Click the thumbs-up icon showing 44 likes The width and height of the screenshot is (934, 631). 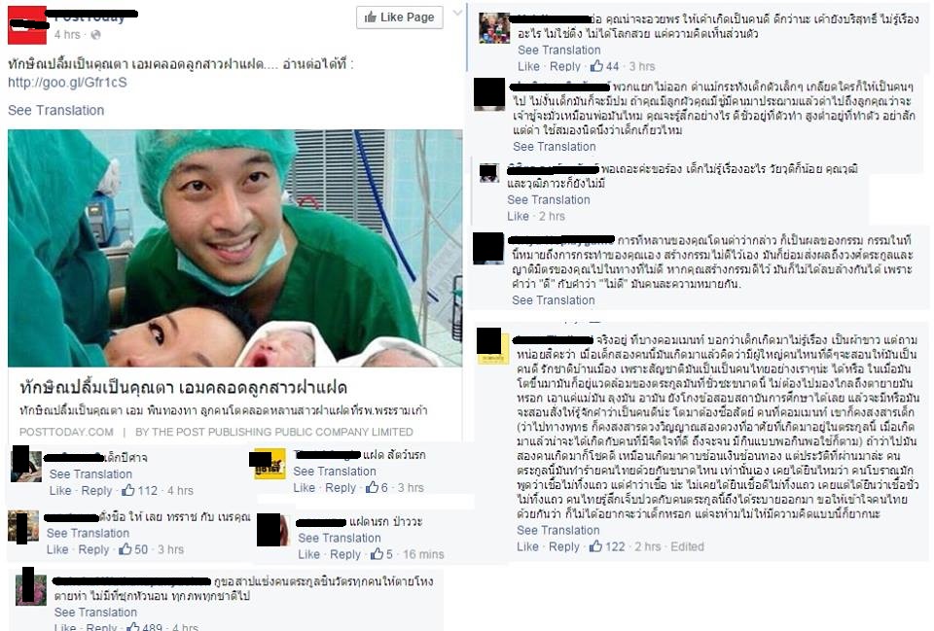[x=596, y=66]
